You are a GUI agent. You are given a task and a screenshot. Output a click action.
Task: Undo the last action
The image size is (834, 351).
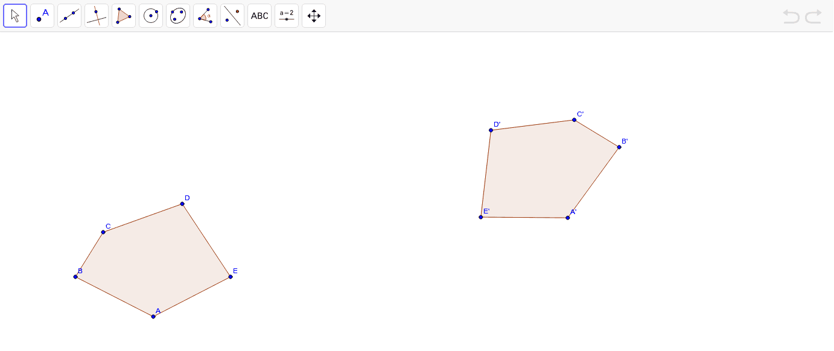(791, 16)
